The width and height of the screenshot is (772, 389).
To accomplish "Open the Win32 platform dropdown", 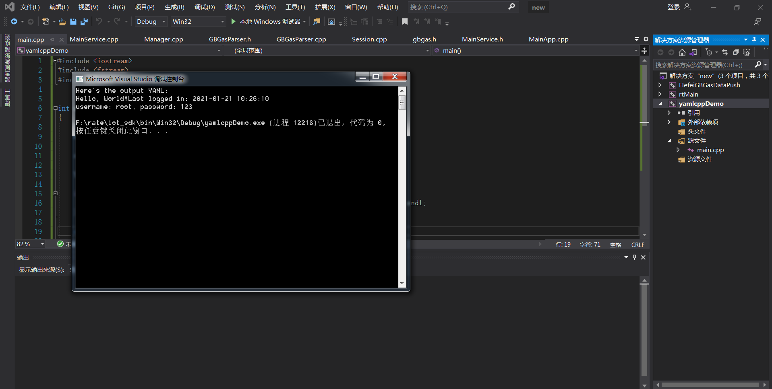I will pyautogui.click(x=198, y=21).
